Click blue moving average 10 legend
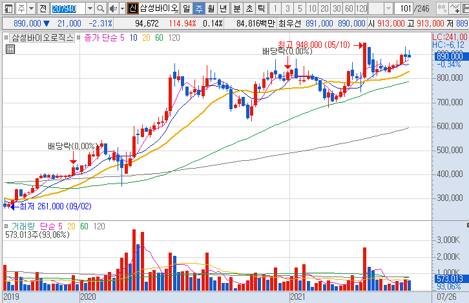This screenshot has height=303, width=469. click(x=134, y=37)
